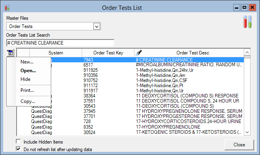Click the test tubes icon in title bar
This screenshot has height=155, width=260.
point(7,7)
